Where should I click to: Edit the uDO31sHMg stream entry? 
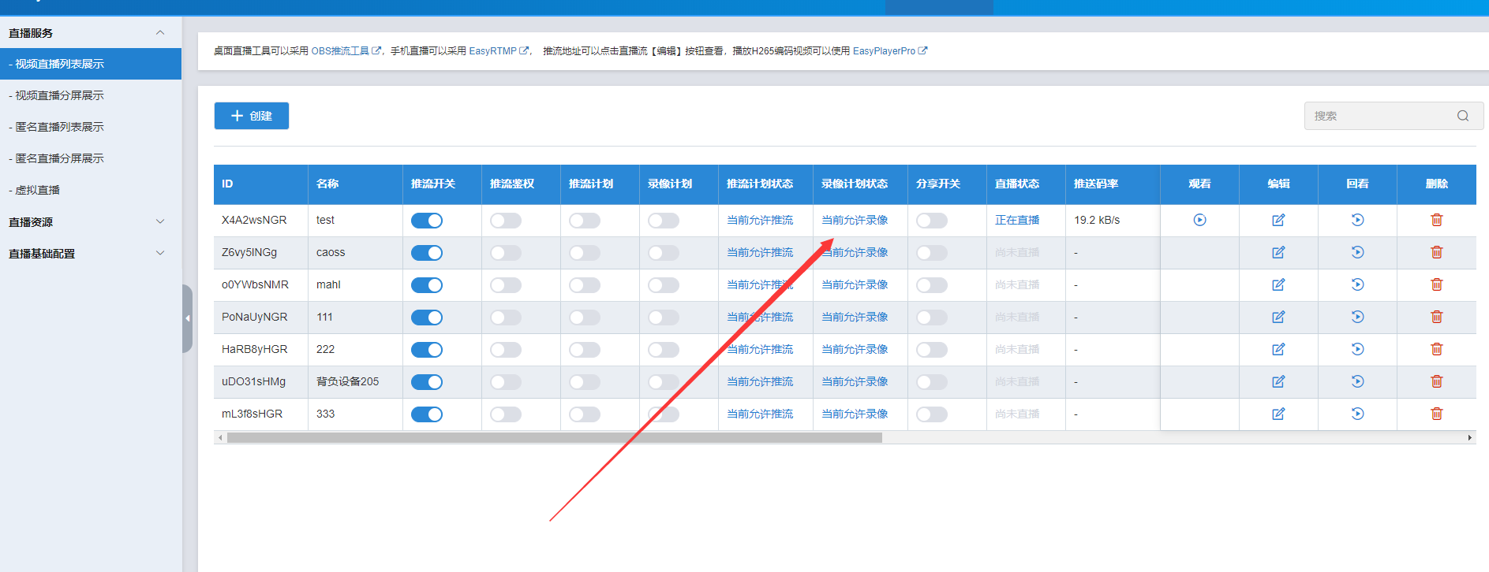(1278, 381)
